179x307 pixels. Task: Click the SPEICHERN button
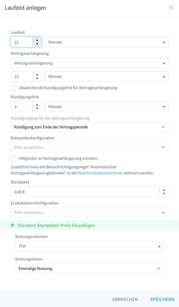click(x=162, y=299)
